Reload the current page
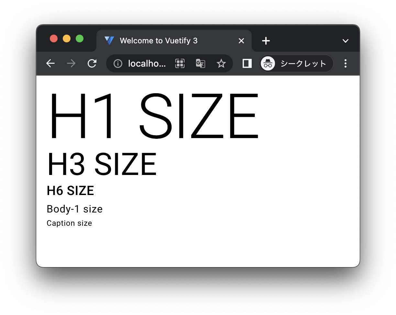The height and width of the screenshot is (315, 396). point(92,63)
